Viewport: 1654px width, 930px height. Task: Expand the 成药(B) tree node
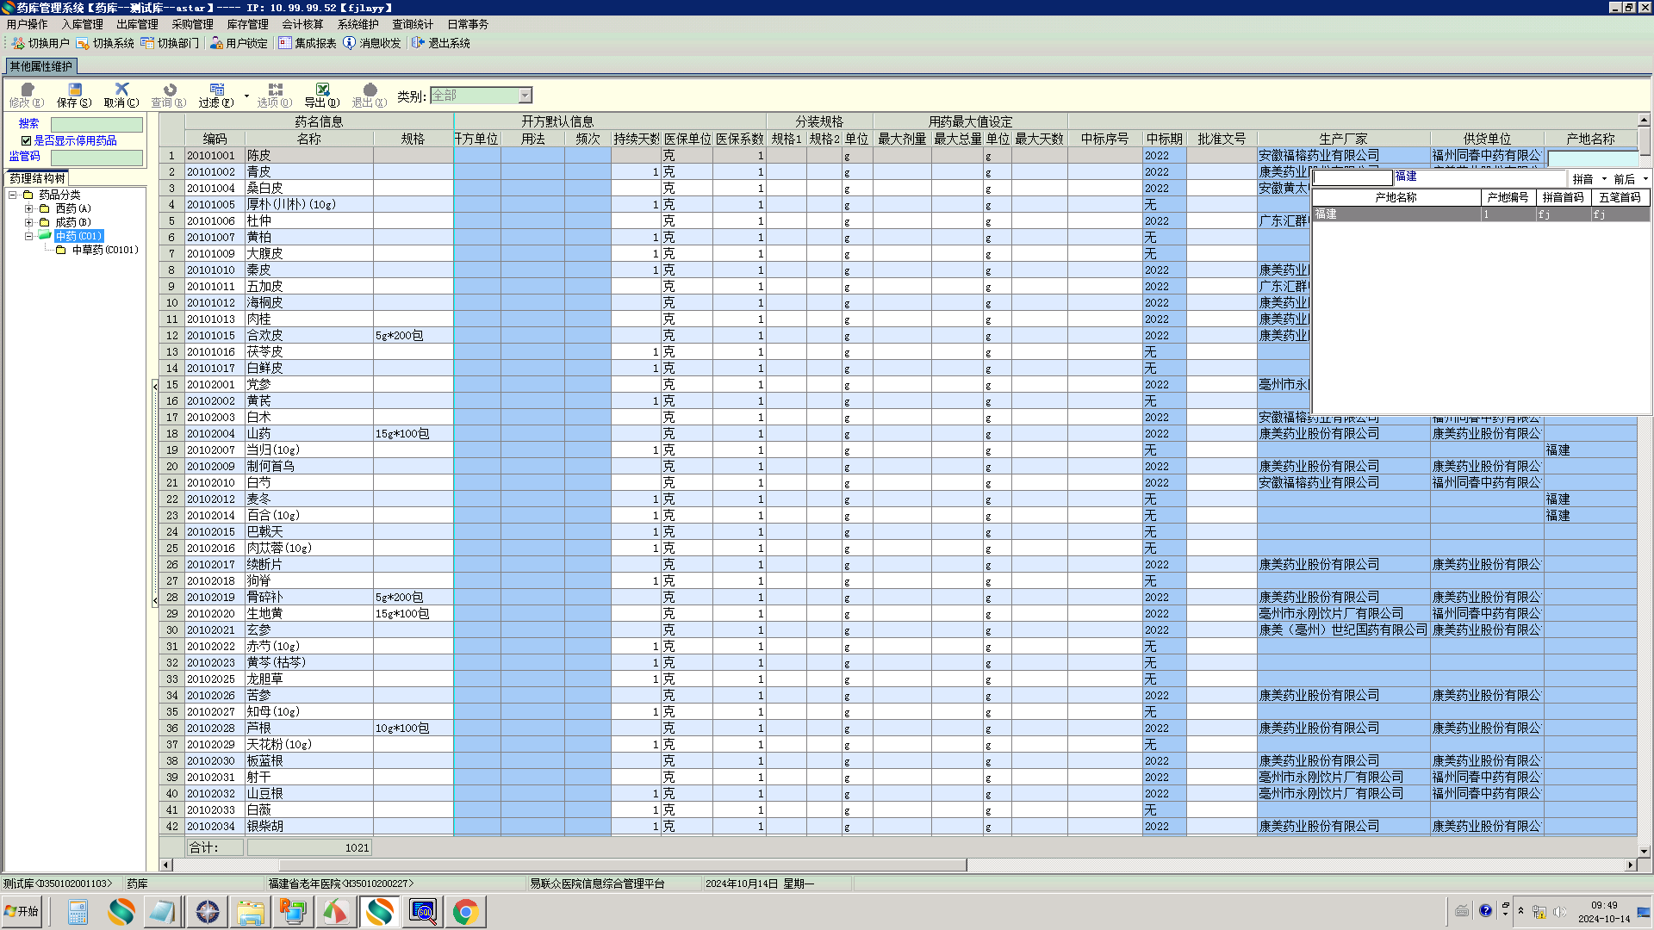[x=28, y=222]
